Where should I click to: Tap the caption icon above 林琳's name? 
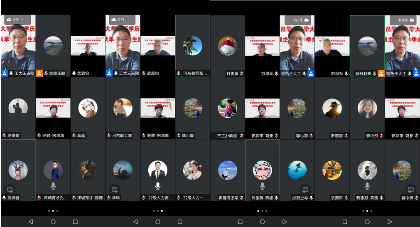pos(115,190)
